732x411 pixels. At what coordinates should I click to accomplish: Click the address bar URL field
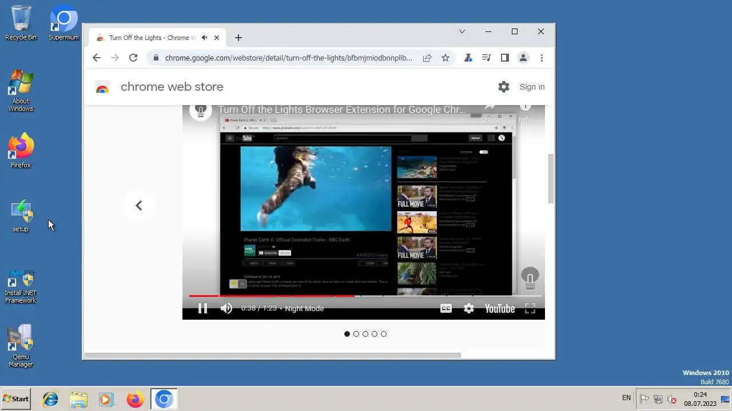coord(288,58)
